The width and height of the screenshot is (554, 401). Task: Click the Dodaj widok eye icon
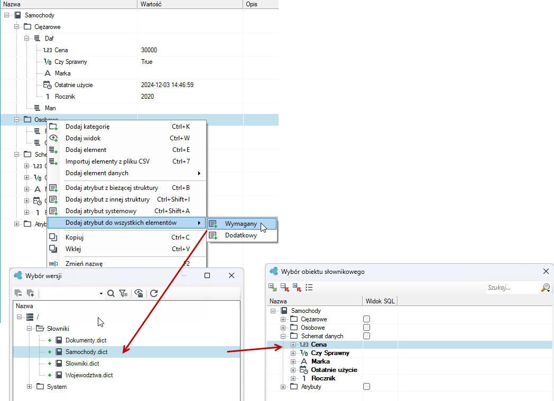click(x=53, y=138)
